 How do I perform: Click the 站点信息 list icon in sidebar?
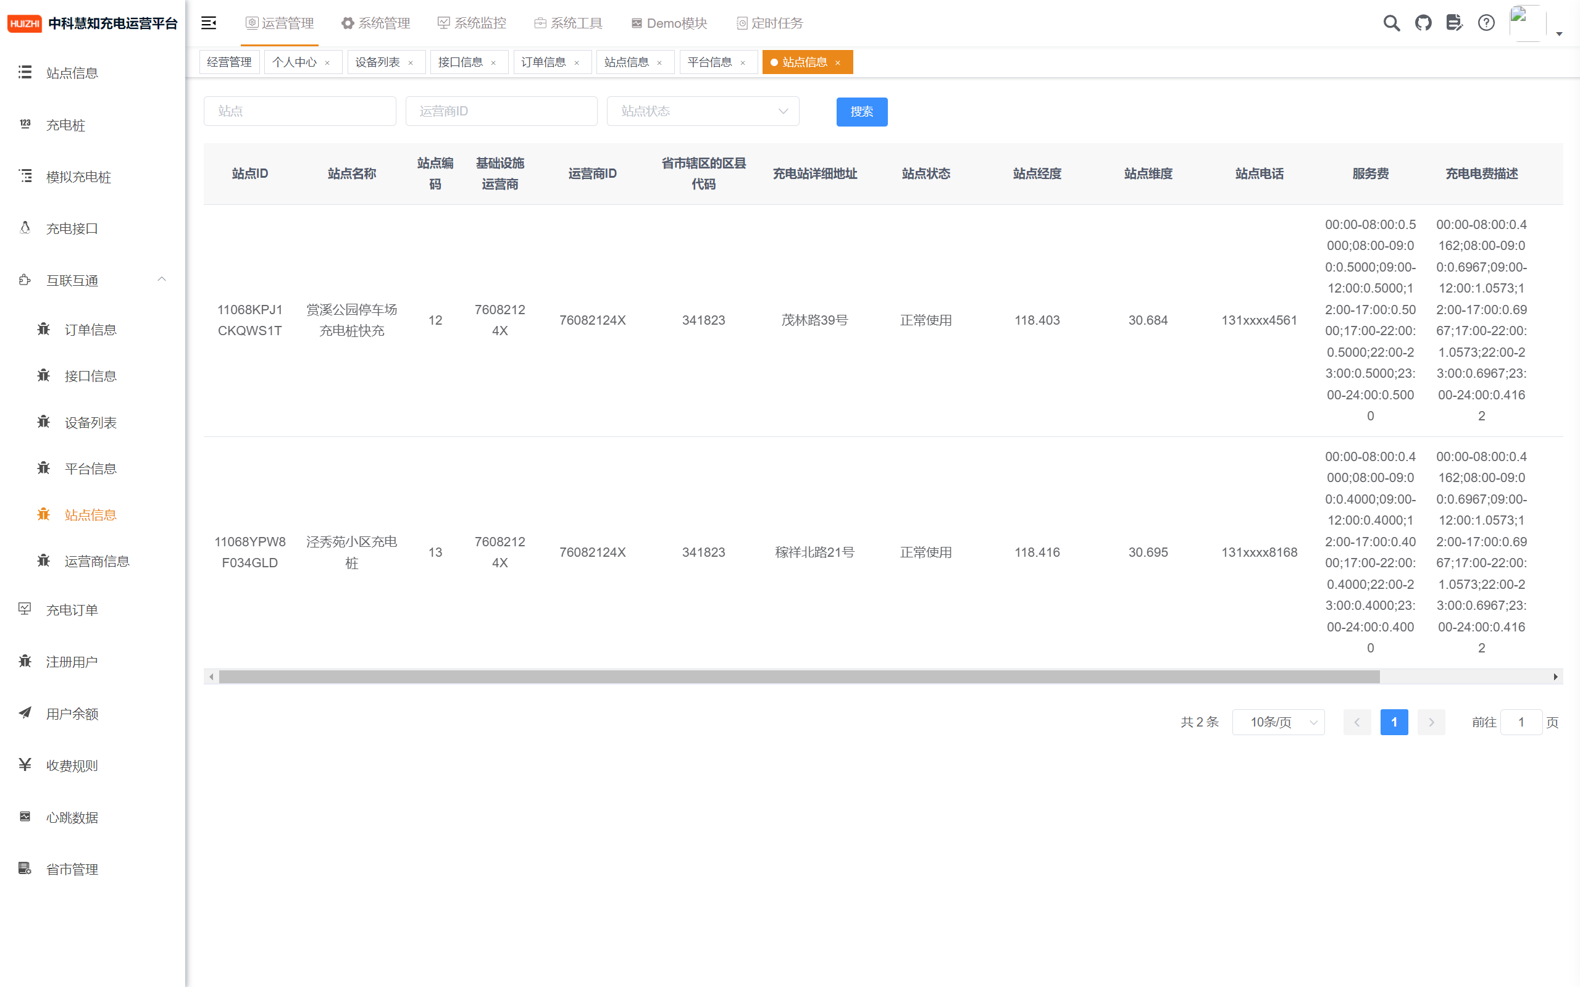[x=25, y=72]
